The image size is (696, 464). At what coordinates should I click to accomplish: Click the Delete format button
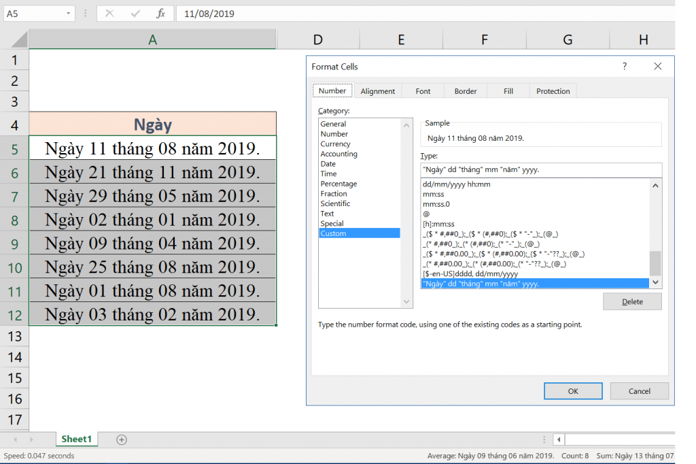click(632, 301)
